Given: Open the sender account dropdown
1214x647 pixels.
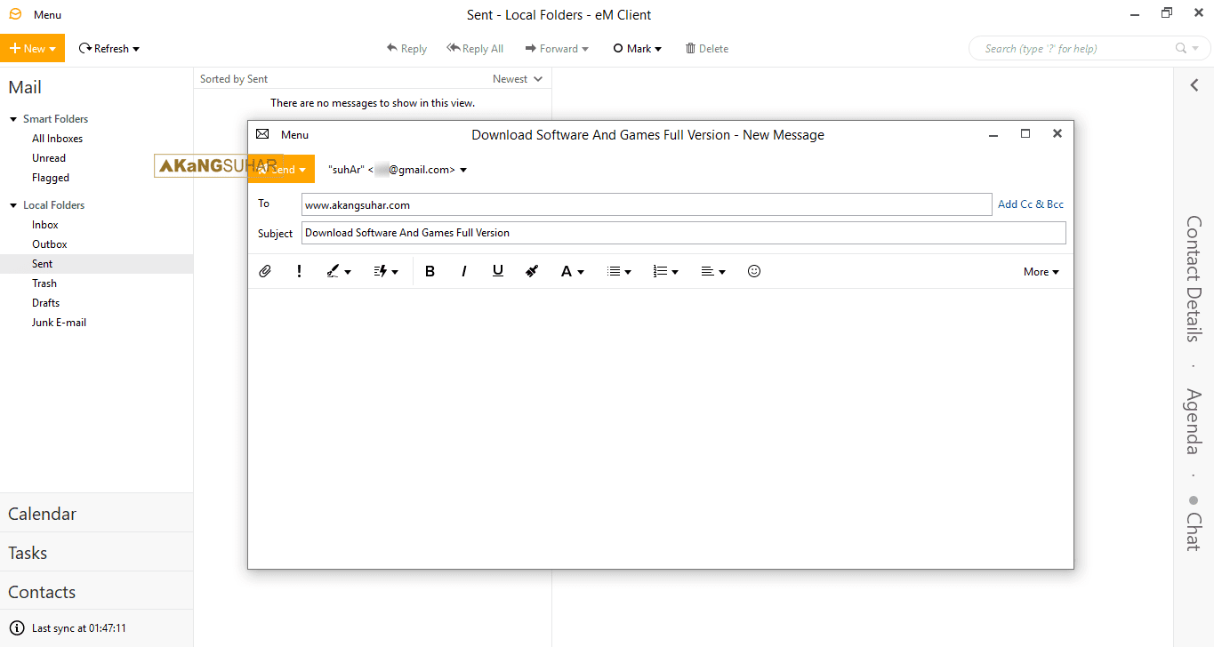Looking at the screenshot, I should point(463,170).
